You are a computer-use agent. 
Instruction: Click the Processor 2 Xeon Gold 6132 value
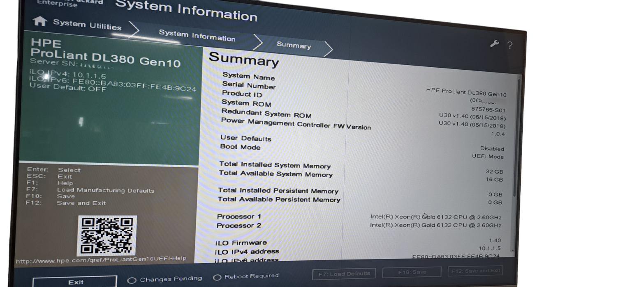click(435, 225)
